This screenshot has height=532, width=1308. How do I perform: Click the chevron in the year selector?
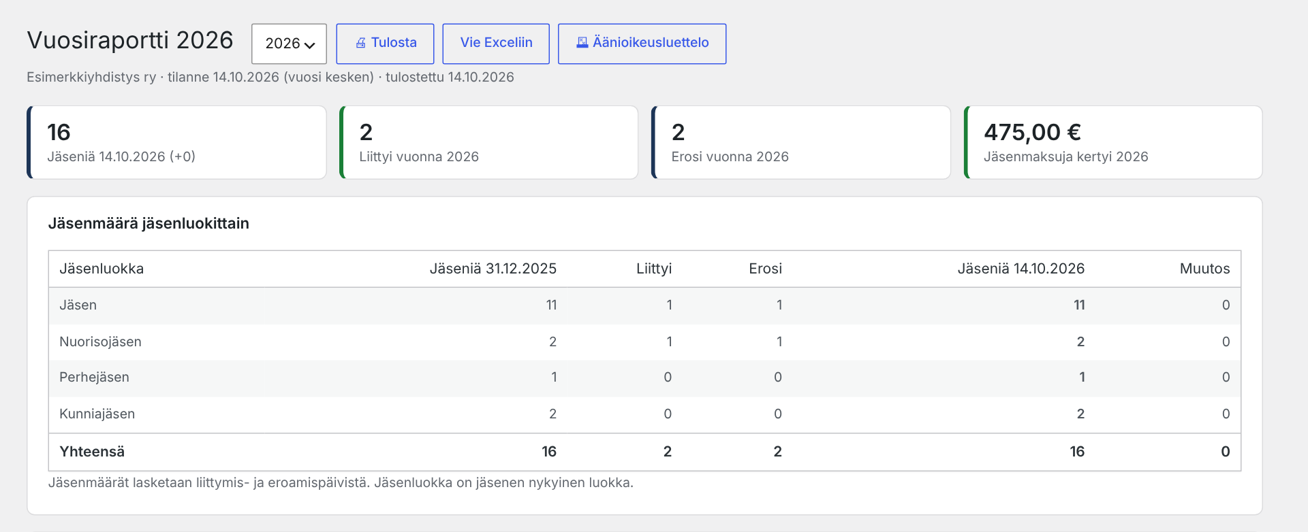(x=310, y=45)
